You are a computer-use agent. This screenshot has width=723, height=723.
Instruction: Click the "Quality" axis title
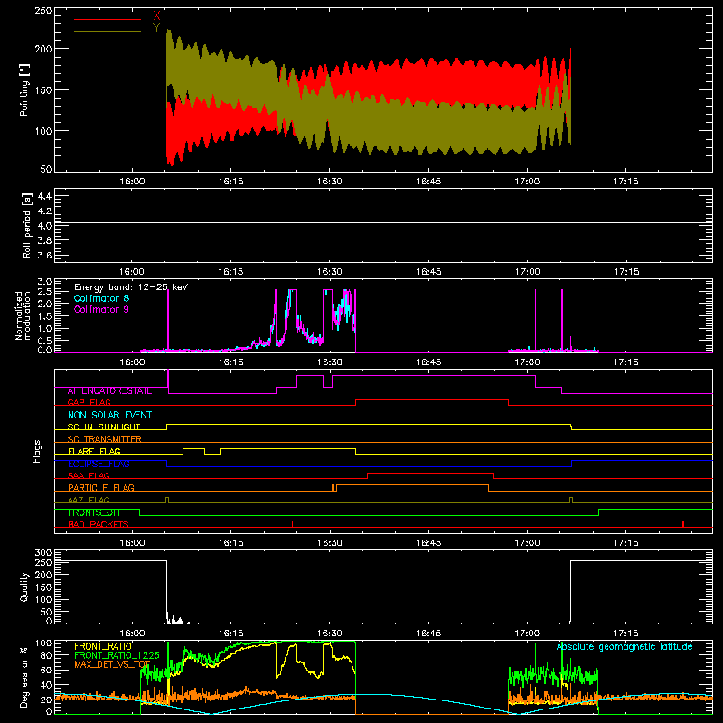24,587
